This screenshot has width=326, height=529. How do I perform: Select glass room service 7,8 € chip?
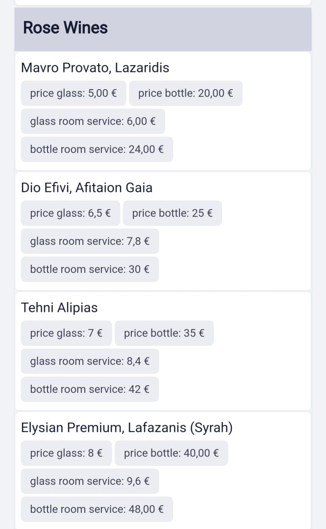point(90,241)
